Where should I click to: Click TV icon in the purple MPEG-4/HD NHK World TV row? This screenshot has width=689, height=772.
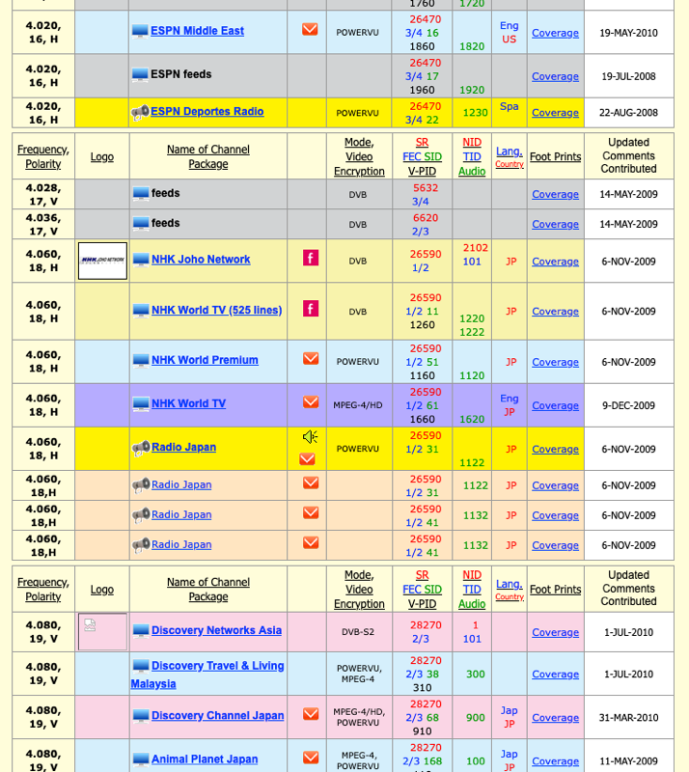coord(141,403)
